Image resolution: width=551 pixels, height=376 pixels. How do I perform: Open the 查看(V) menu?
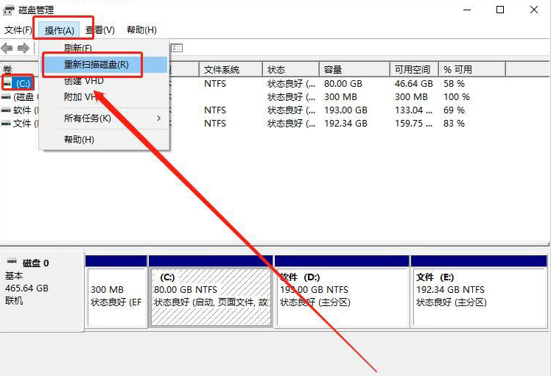100,30
